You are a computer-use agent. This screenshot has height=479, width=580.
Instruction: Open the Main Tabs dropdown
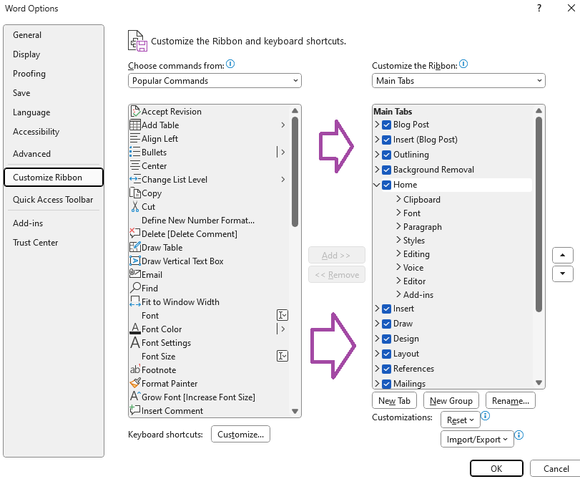click(458, 80)
